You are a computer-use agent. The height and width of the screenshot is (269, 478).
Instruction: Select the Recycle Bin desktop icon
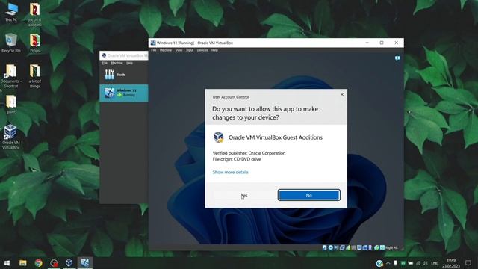[11, 43]
